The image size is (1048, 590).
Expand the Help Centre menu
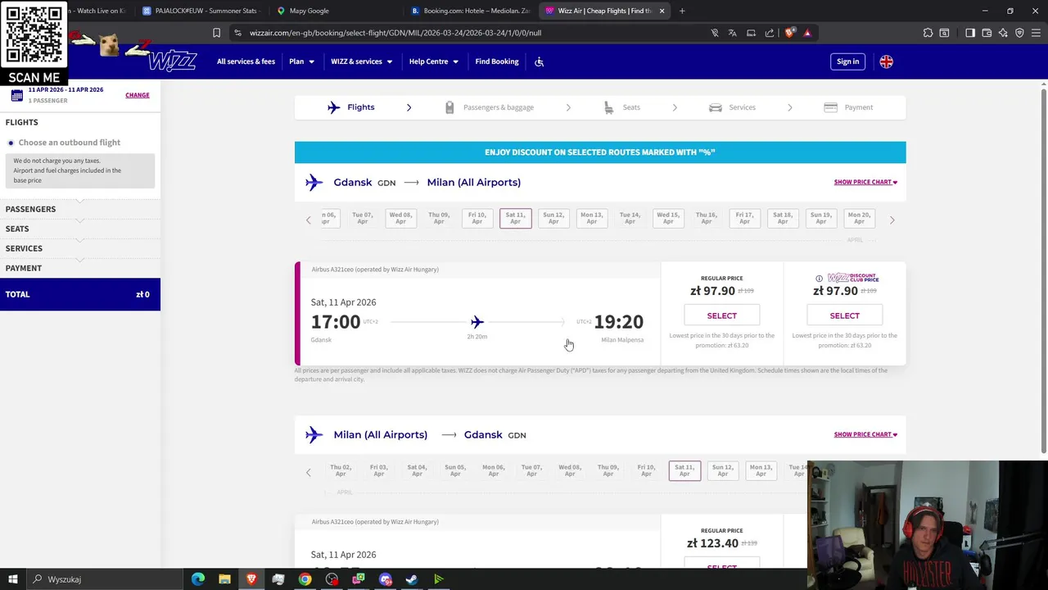[x=434, y=61]
